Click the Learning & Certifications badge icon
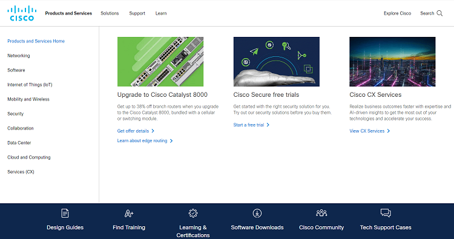Screen dimensions: 454x239 [193, 213]
